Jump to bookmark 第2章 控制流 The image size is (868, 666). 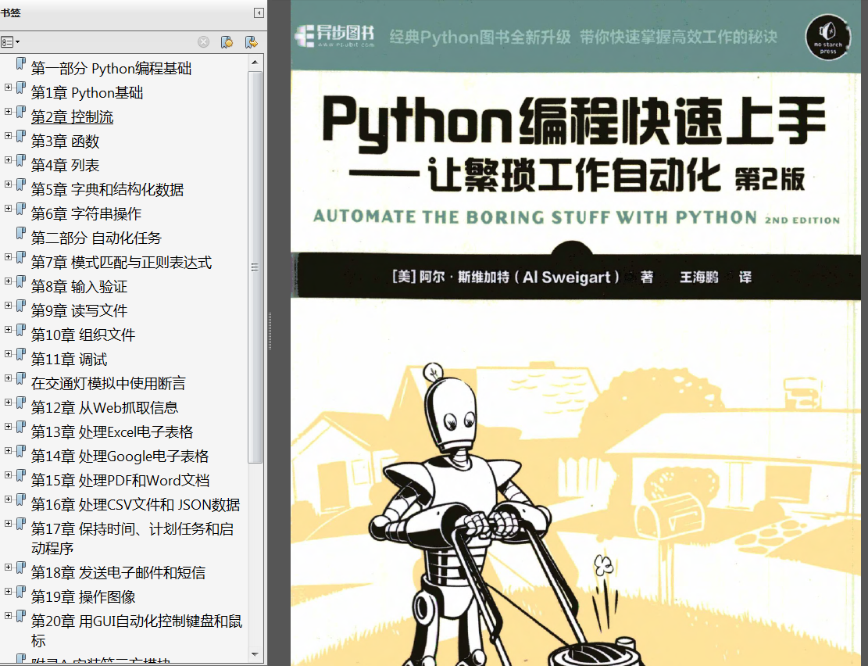pos(72,117)
